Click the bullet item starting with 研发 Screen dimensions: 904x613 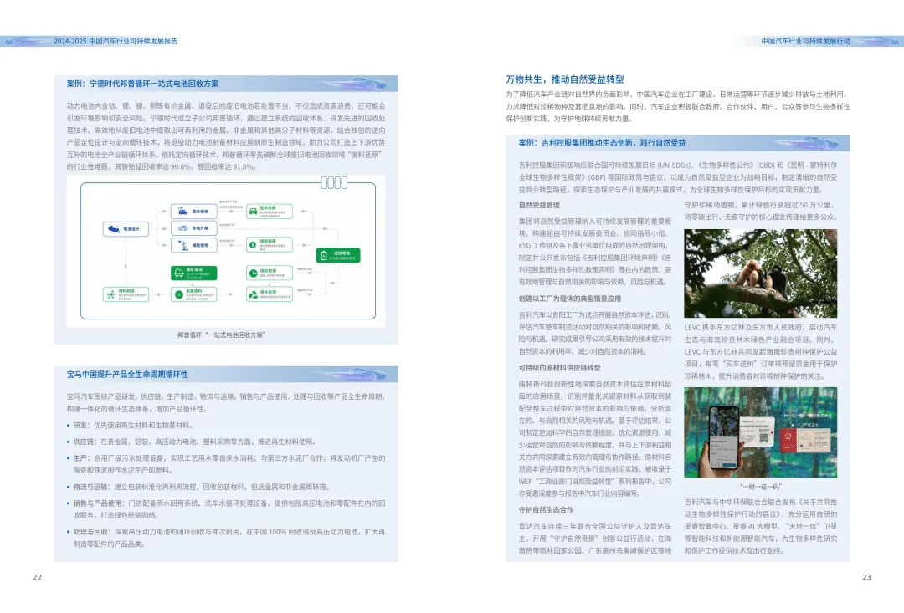(x=132, y=425)
